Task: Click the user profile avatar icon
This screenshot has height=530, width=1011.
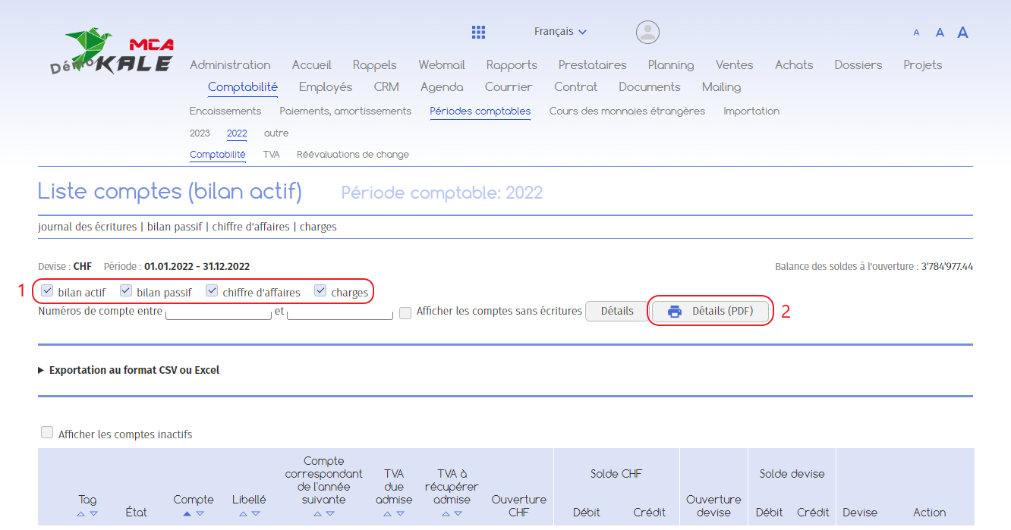Action: pos(647,32)
